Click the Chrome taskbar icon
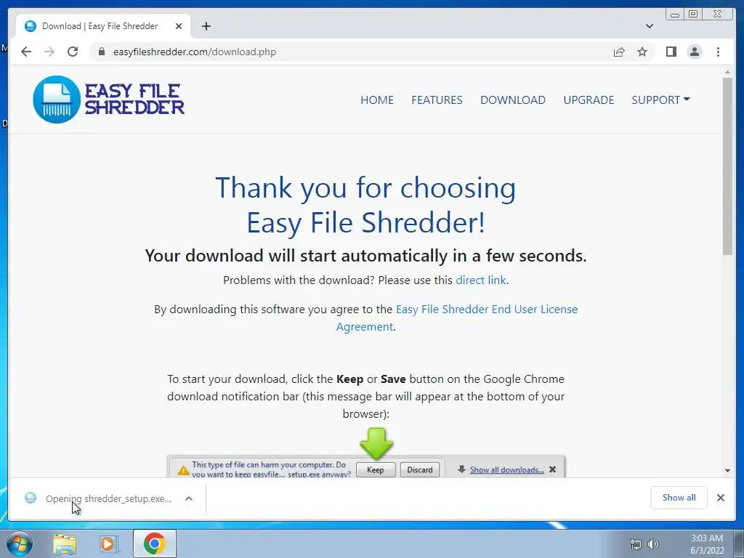Image resolution: width=744 pixels, height=558 pixels. 155,543
